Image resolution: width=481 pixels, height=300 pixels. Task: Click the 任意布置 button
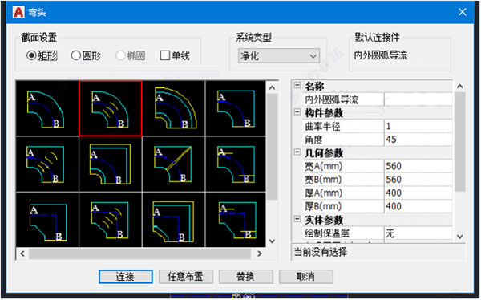186,277
